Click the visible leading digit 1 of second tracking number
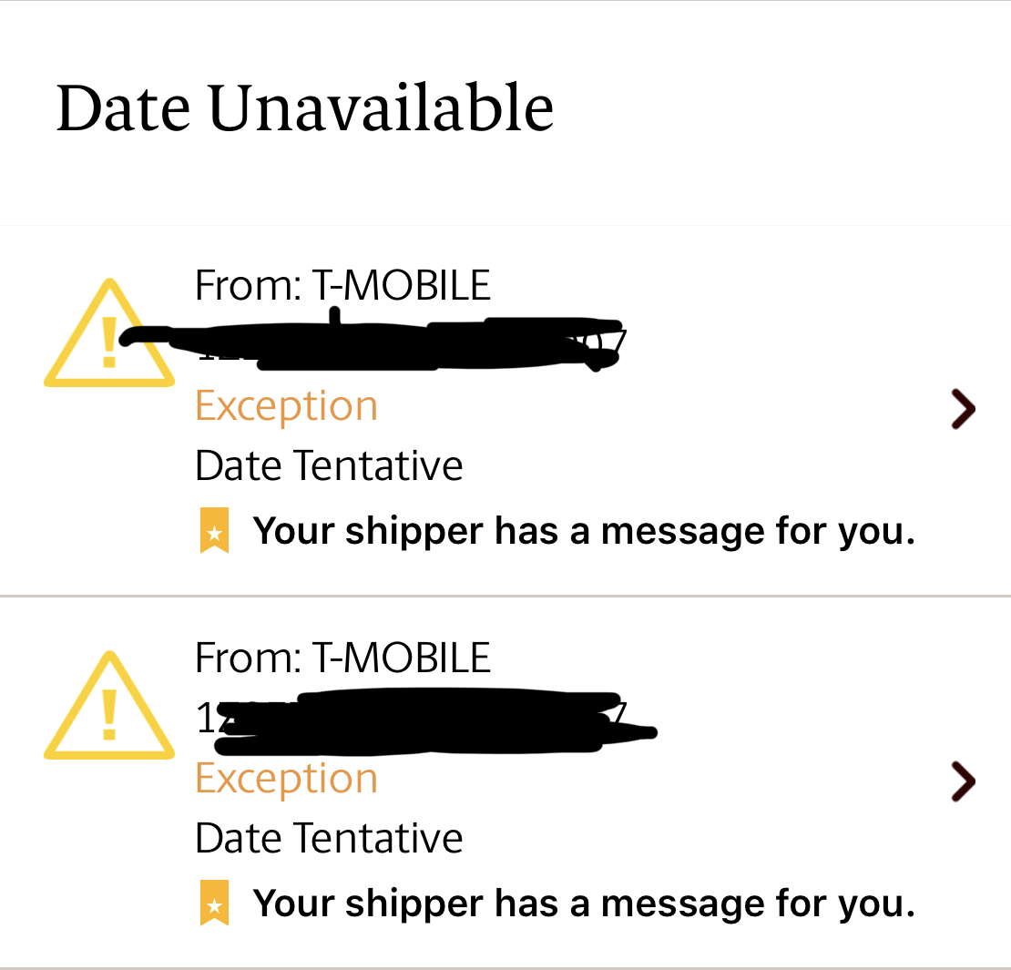Screen dimensions: 1011x970 [205, 718]
